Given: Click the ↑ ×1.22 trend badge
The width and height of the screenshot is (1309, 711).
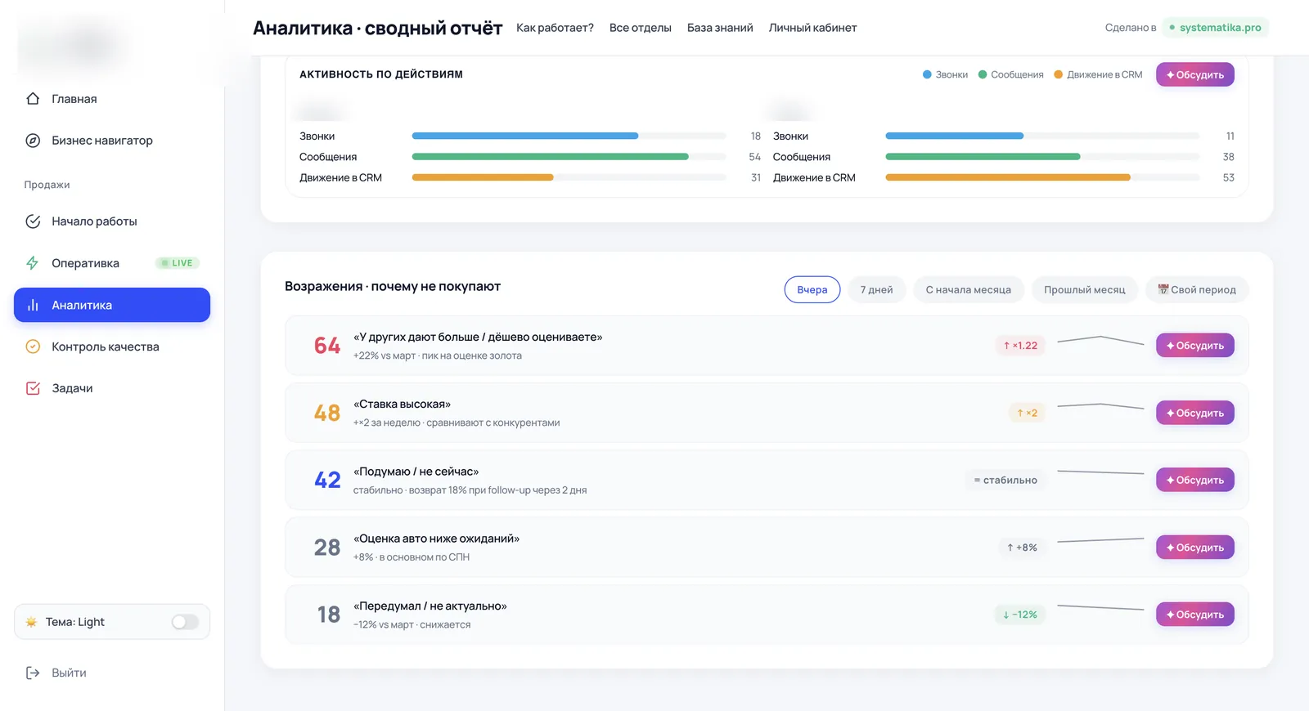Looking at the screenshot, I should 1020,346.
